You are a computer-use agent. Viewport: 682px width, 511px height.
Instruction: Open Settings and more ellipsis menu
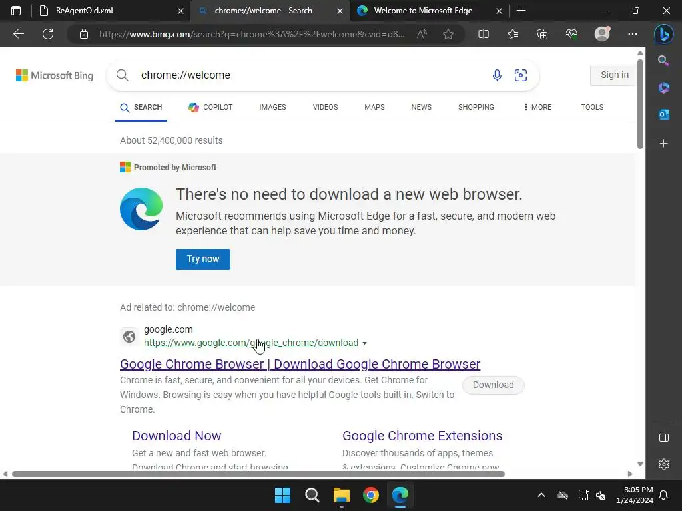coord(633,34)
